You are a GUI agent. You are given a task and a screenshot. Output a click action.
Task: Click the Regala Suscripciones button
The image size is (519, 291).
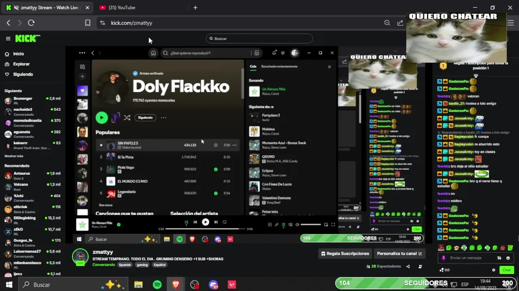(345, 253)
